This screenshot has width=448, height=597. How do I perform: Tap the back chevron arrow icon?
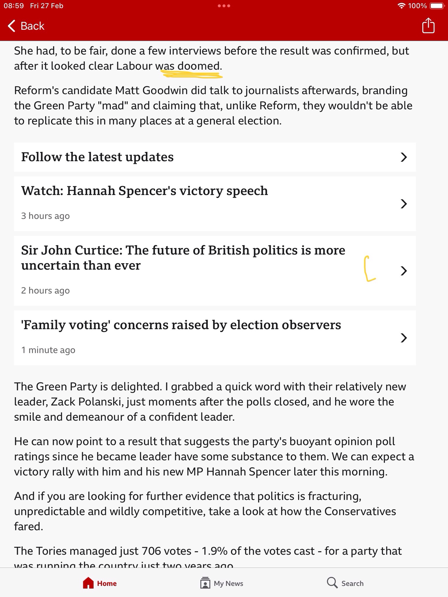(11, 26)
